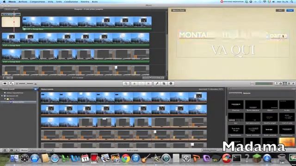The width and height of the screenshot is (296, 166).
Task: Select the beige title clip in the project
Action: [11, 22]
